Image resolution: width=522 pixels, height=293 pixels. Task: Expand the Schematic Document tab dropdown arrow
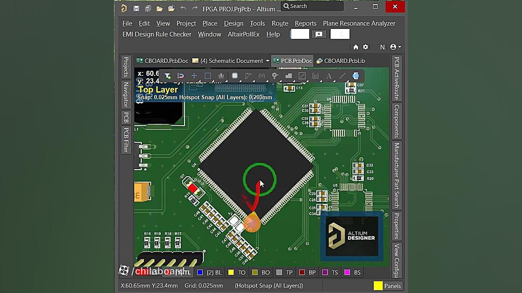tap(267, 61)
